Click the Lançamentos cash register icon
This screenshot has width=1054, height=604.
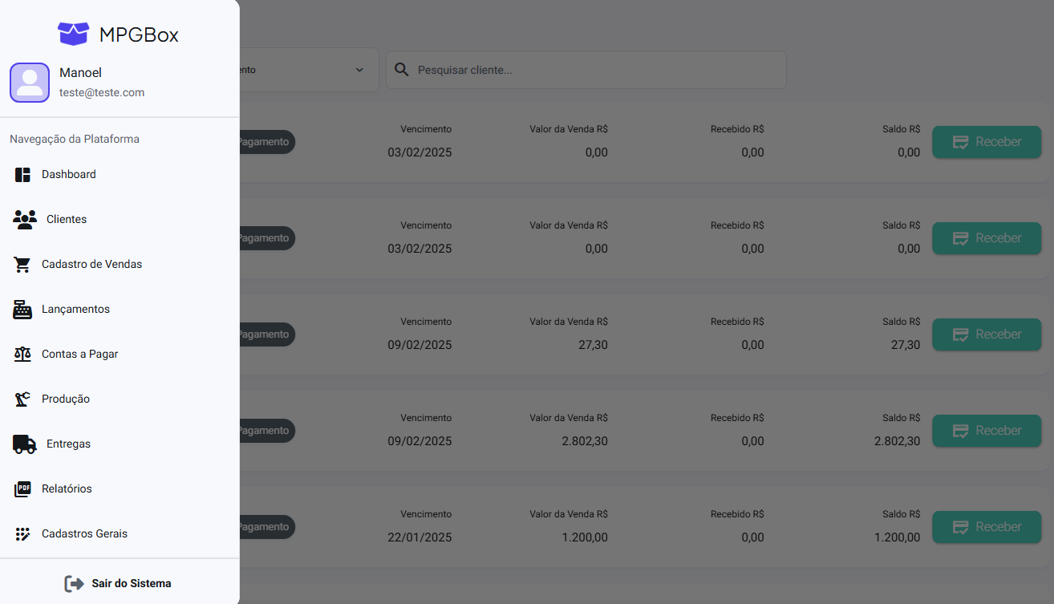point(22,310)
